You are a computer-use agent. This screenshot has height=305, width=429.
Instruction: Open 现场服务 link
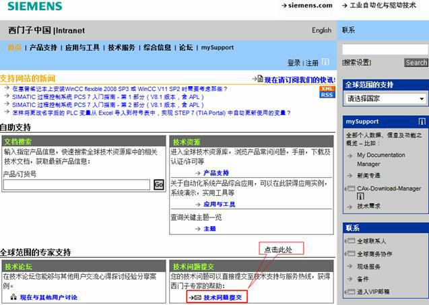[x=368, y=267]
